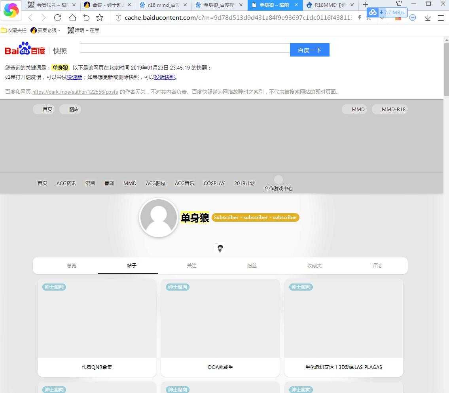The image size is (449, 393).
Task: Switch to r18 mmd Baidu tab
Action: [163, 5]
